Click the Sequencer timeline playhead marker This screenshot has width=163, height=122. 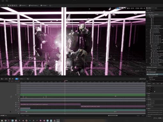[x=65, y=81]
